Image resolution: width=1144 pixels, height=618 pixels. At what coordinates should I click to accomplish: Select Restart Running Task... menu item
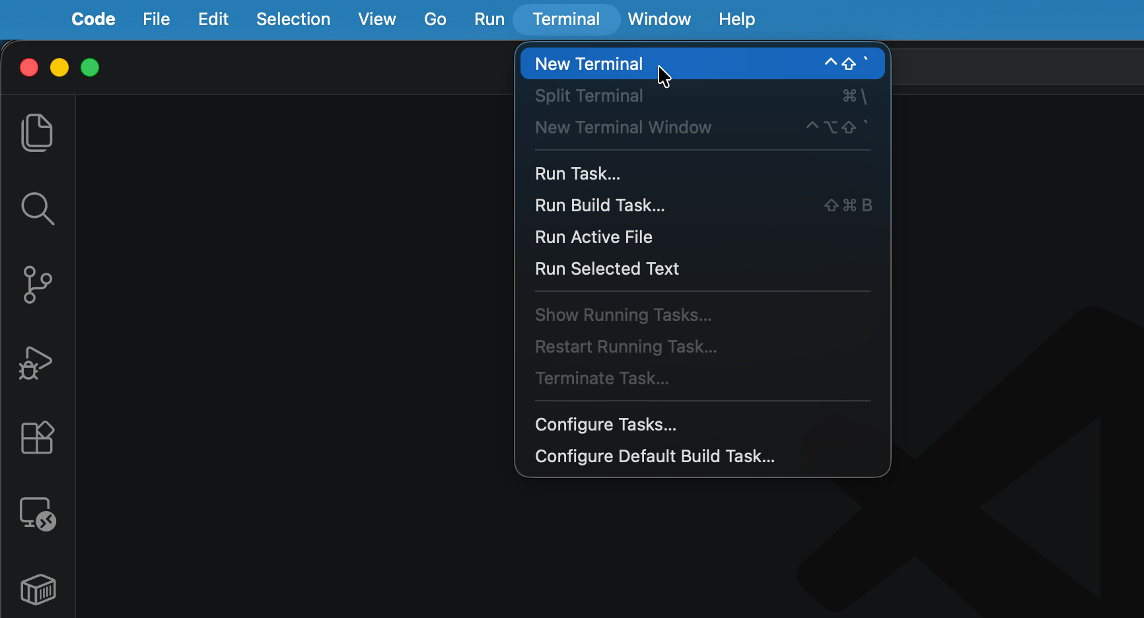(703, 347)
